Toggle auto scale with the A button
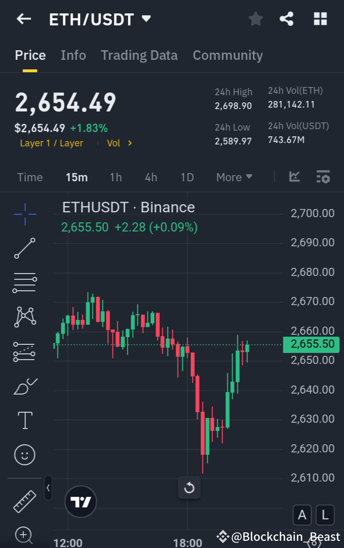 click(302, 515)
